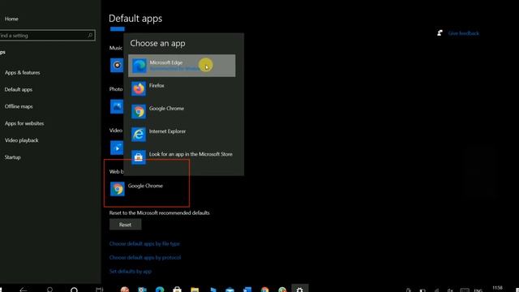
Task: Pick Google Chrome in Choose an app list
Action: coord(182,112)
